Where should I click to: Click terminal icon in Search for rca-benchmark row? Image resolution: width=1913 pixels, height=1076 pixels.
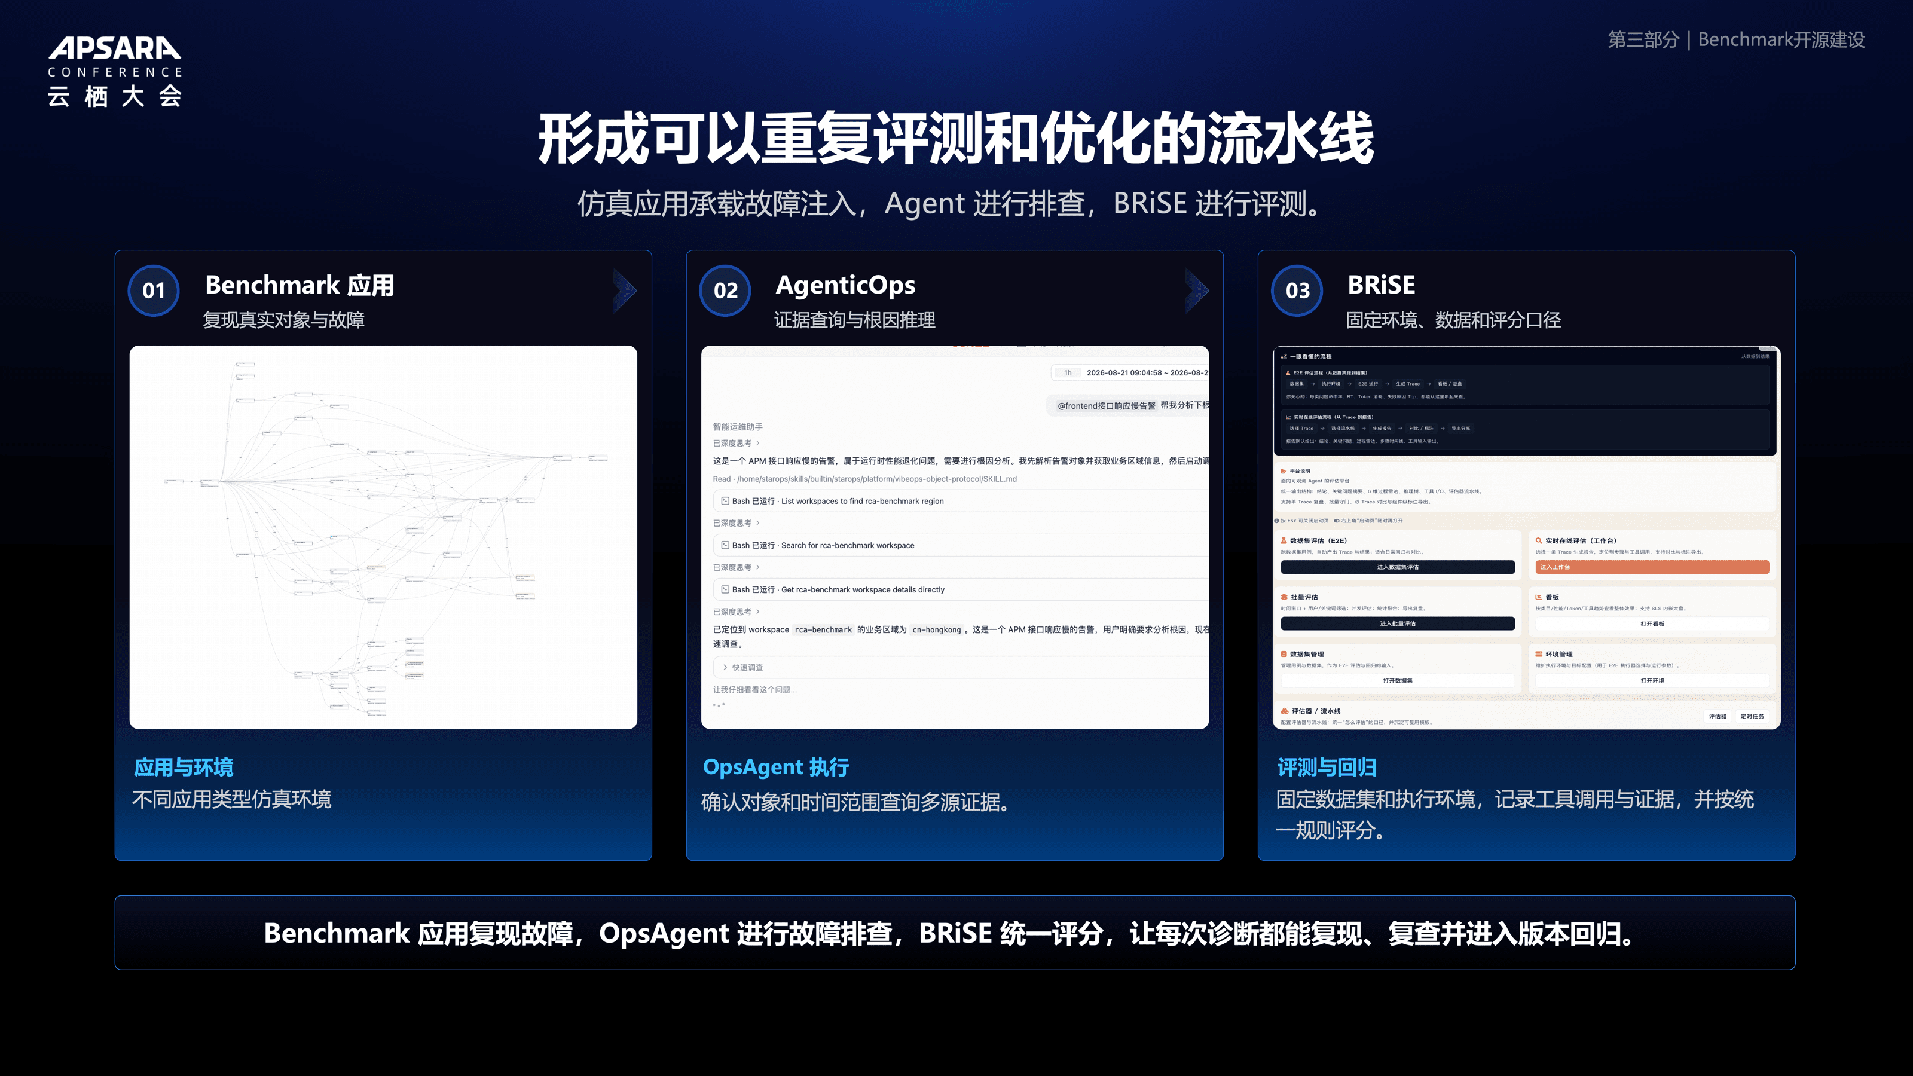(725, 545)
